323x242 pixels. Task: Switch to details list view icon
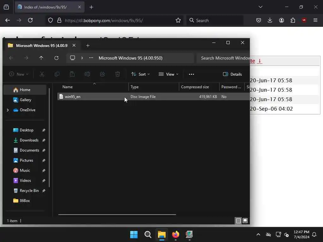pyautogui.click(x=238, y=221)
